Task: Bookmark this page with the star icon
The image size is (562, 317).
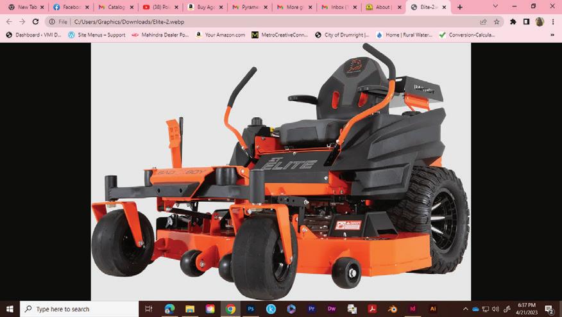Action: pyautogui.click(x=497, y=22)
